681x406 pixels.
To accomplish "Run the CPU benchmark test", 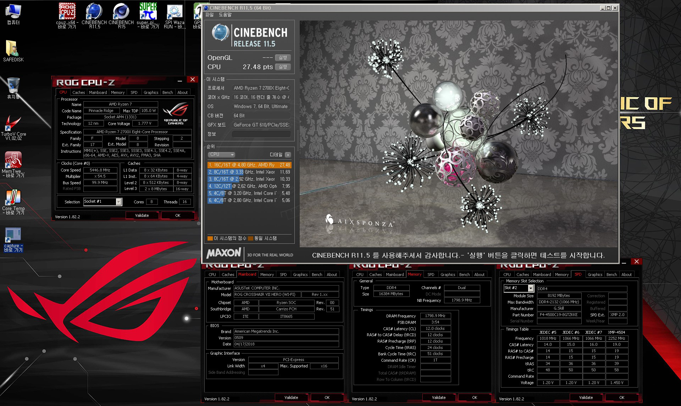I will click(283, 67).
